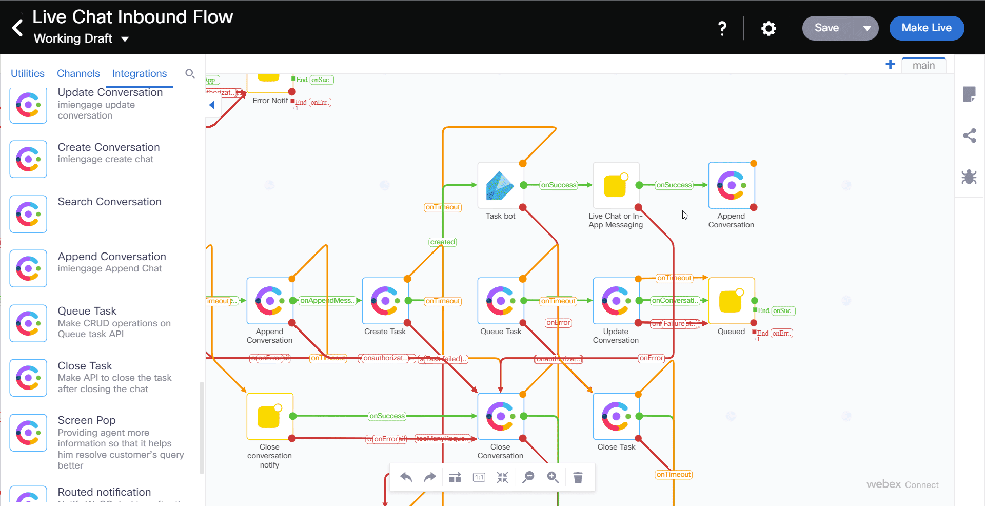
Task: Zoom in the canvas
Action: [553, 478]
